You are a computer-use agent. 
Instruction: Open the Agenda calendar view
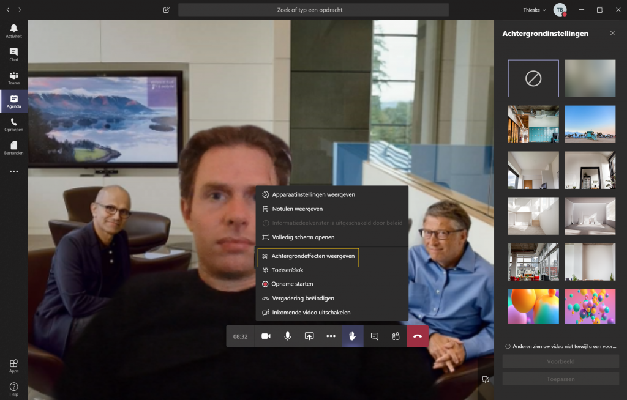point(13,102)
